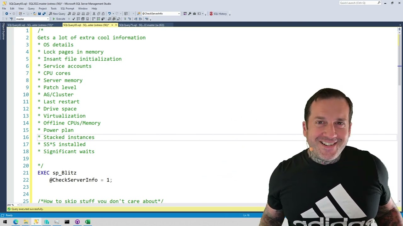Expand the Object Explorer side panel
Screen dimensions: 403x226
[x=3, y=31]
